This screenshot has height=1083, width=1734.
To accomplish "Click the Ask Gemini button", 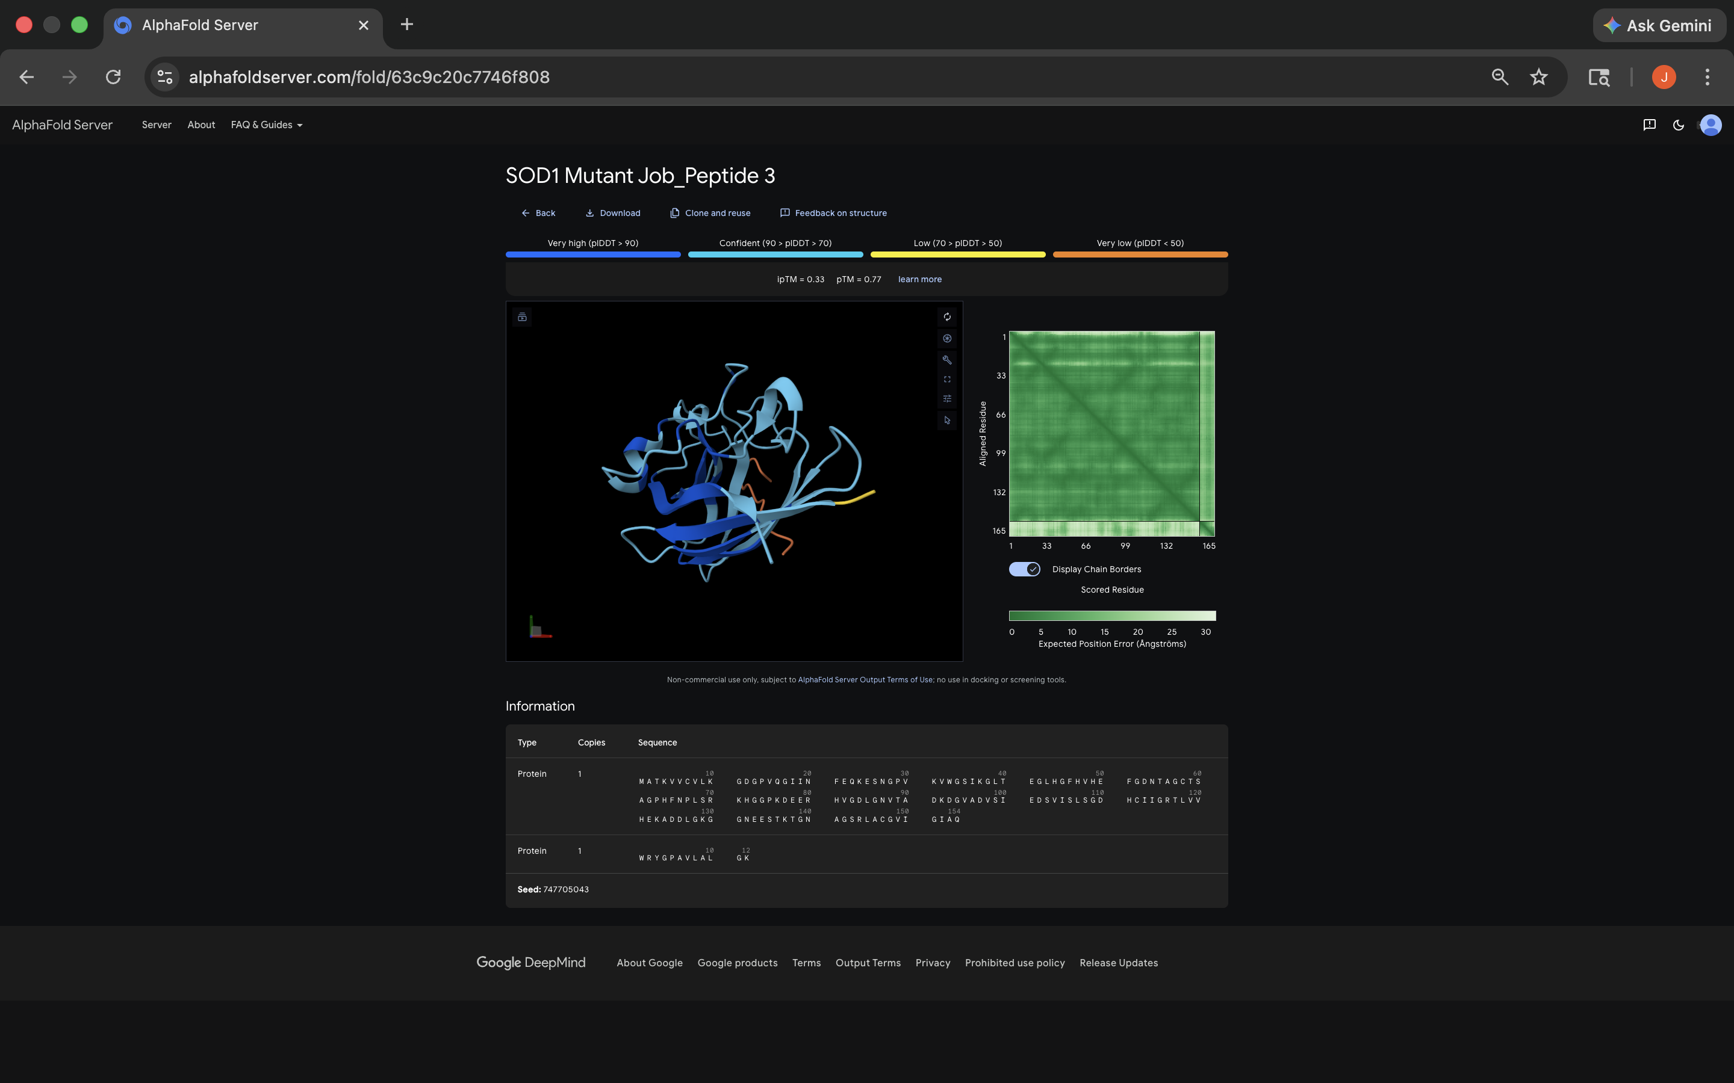I will 1658,25.
